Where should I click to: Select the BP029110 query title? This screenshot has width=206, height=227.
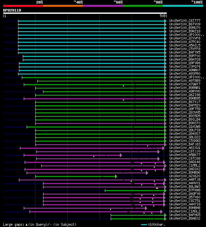pos(12,10)
